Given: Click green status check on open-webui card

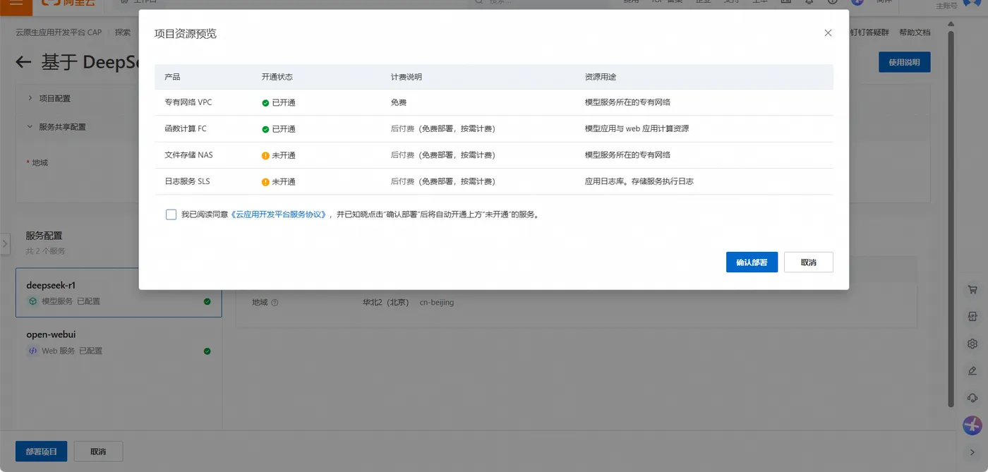Looking at the screenshot, I should coord(207,351).
